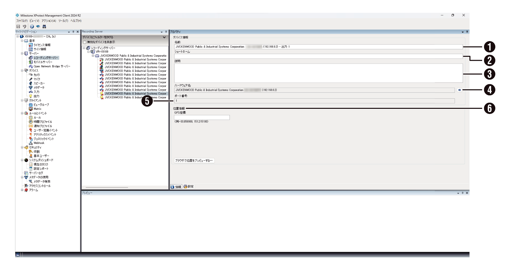Open Help via the question mark icon
Screen dimensions: 511x270
click(32, 27)
